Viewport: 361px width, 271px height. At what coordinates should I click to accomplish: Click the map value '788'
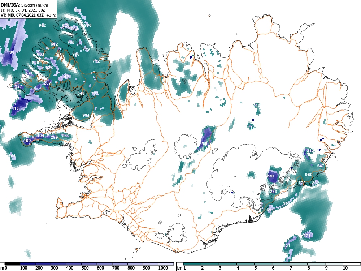pyautogui.click(x=71, y=42)
